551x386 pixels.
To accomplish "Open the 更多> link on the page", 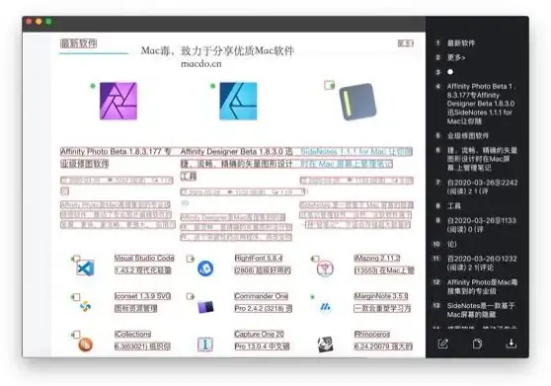I will 405,43.
